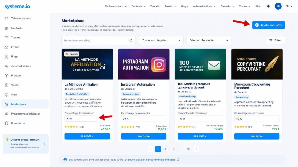298x167 pixels.
Task: Click the systeme.io logo
Action: (x=17, y=6)
